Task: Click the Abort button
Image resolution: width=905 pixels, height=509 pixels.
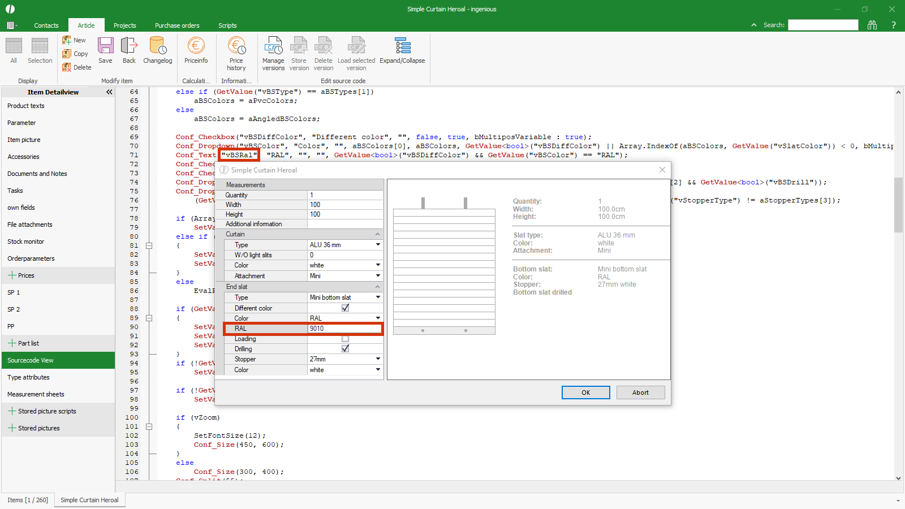Action: 640,392
